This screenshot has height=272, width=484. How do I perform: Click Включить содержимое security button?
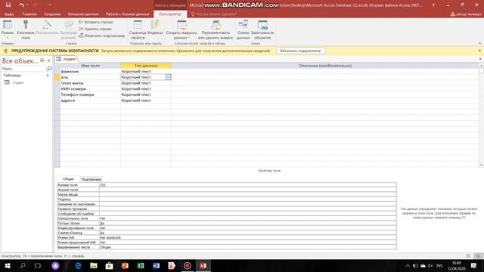tap(300, 51)
